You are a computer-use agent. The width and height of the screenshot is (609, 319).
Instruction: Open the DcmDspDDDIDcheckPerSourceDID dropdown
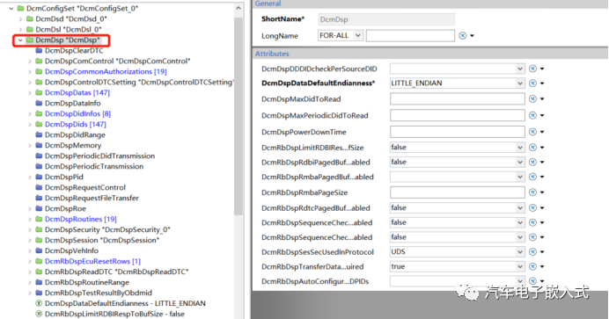520,69
